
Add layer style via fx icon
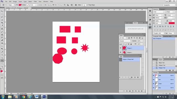[127, 91]
